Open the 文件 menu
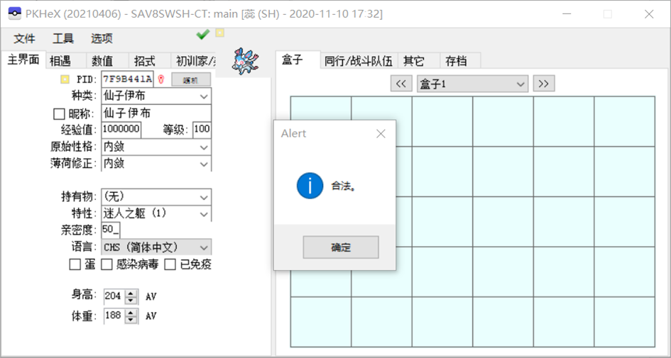Screen dimensions: 671x358 click(x=24, y=39)
